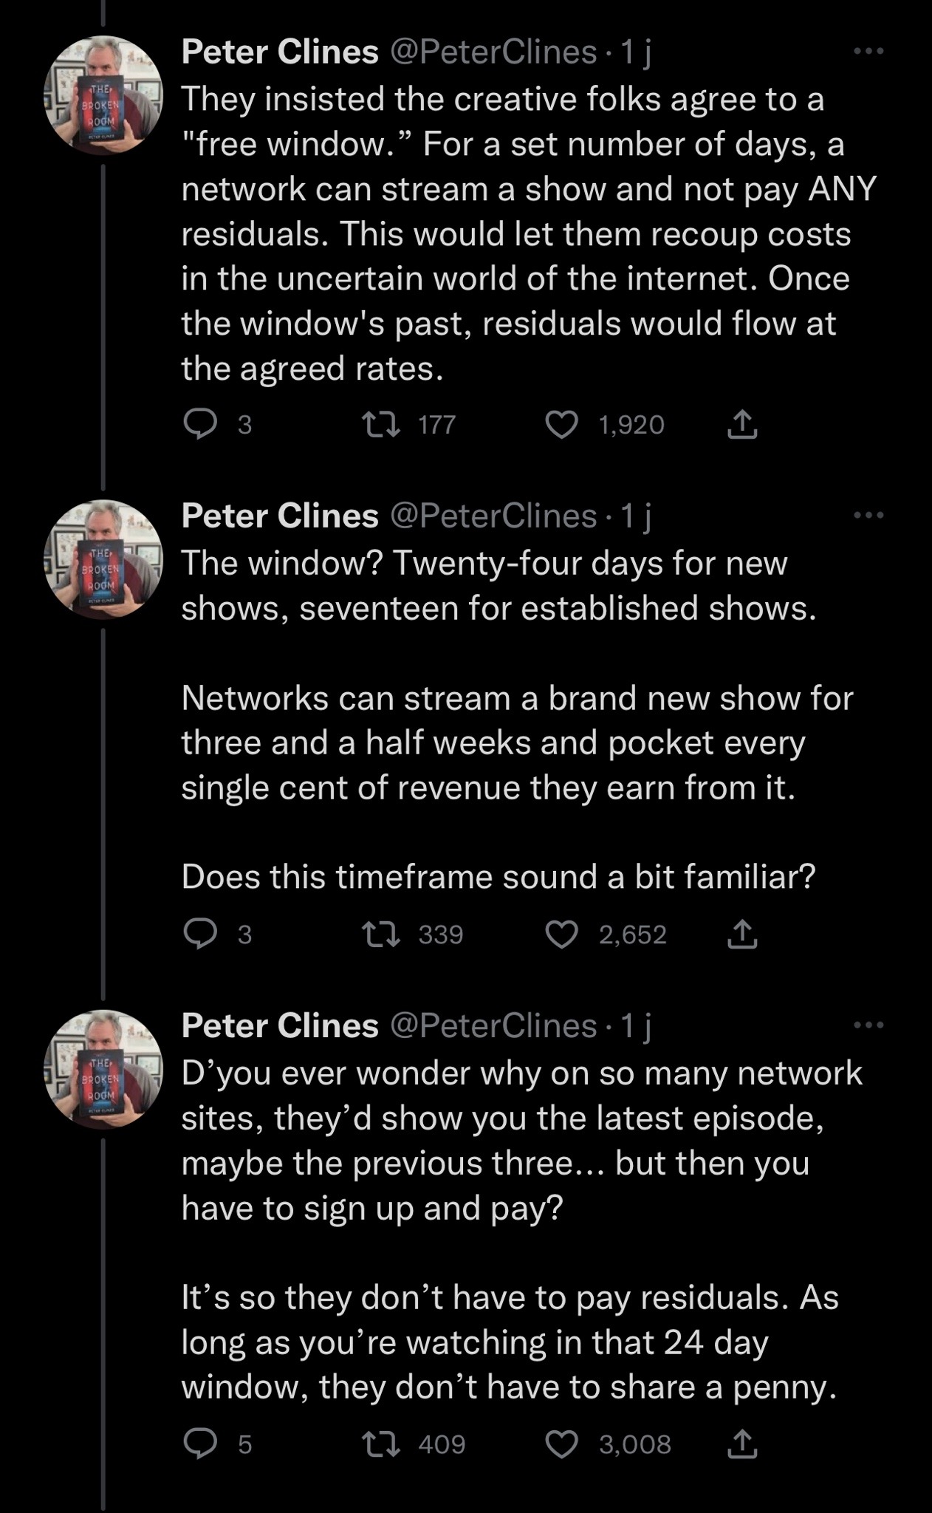932x1513 pixels.
Task: Retweet the tweet with 409 retweets
Action: (x=380, y=1444)
